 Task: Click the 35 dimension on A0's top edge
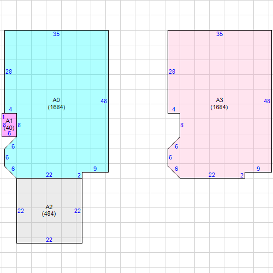56,34
